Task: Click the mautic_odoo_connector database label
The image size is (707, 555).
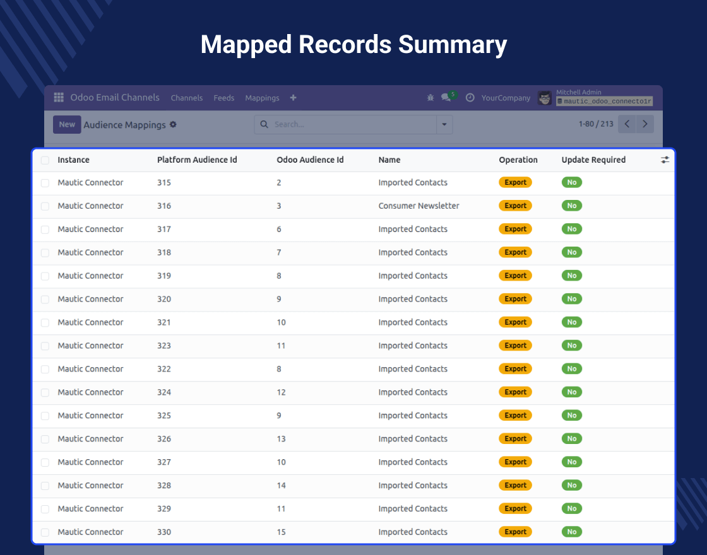Action: 605,102
